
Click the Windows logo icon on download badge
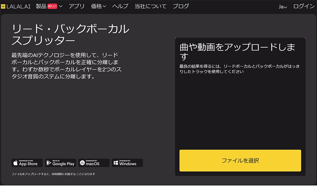tap(115, 163)
